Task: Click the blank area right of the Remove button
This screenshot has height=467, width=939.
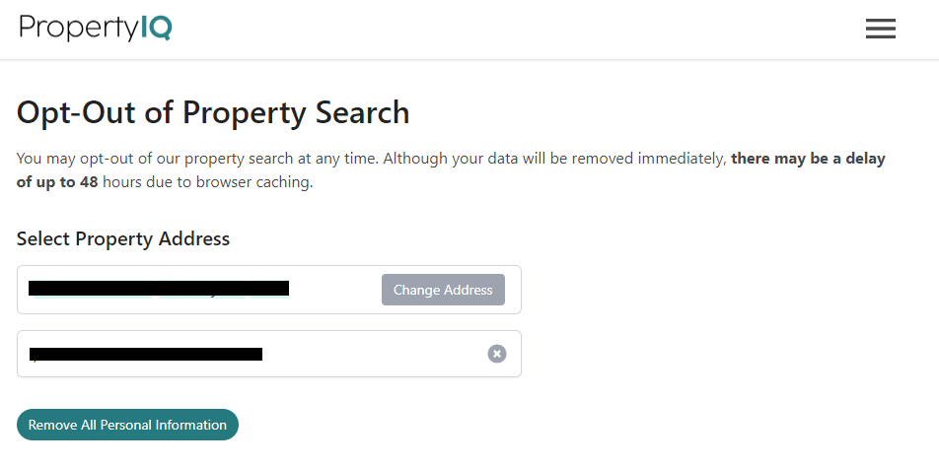Action: tap(493, 425)
